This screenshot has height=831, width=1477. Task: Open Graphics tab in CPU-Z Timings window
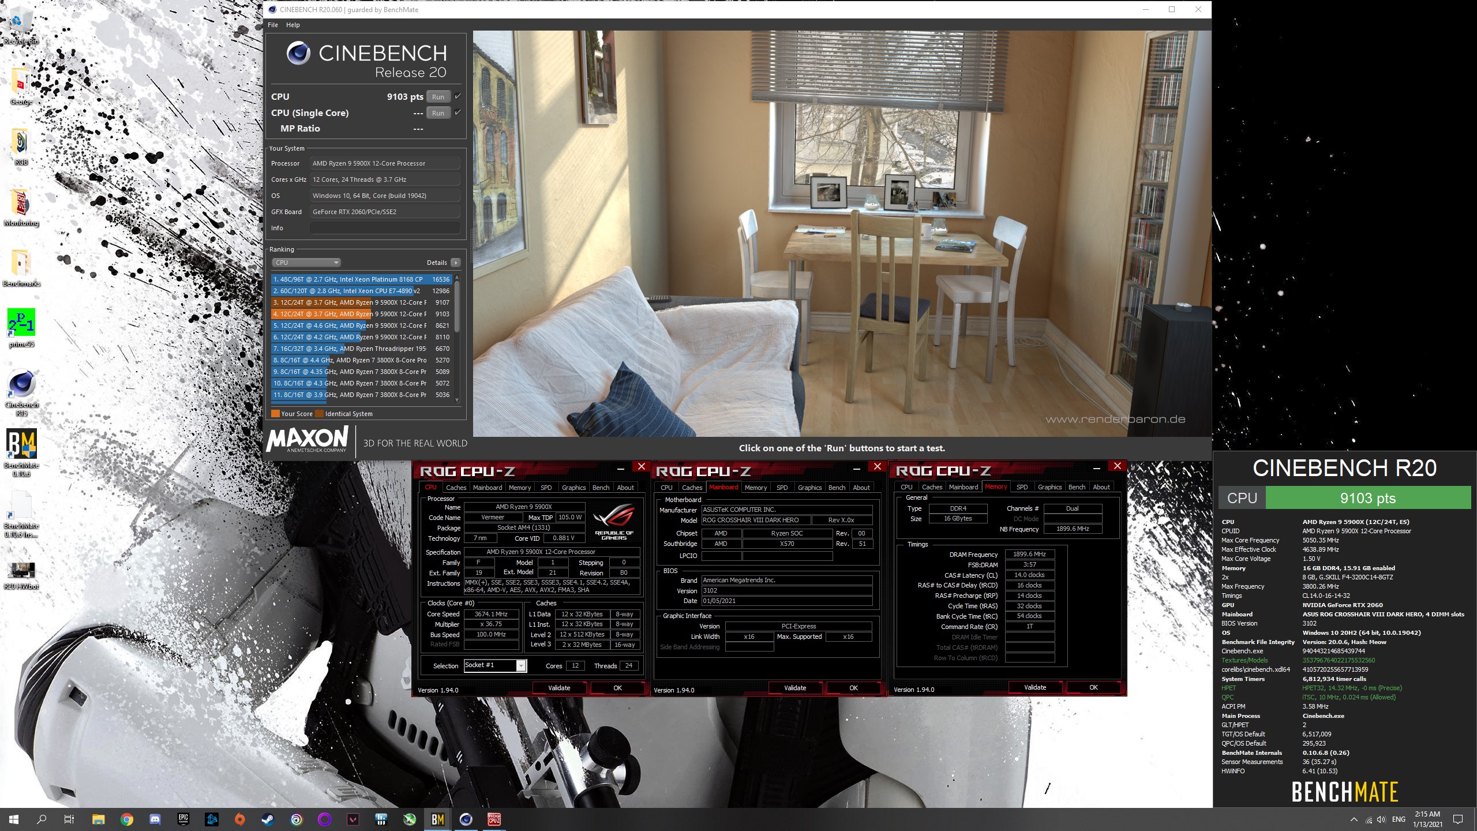(x=1049, y=487)
